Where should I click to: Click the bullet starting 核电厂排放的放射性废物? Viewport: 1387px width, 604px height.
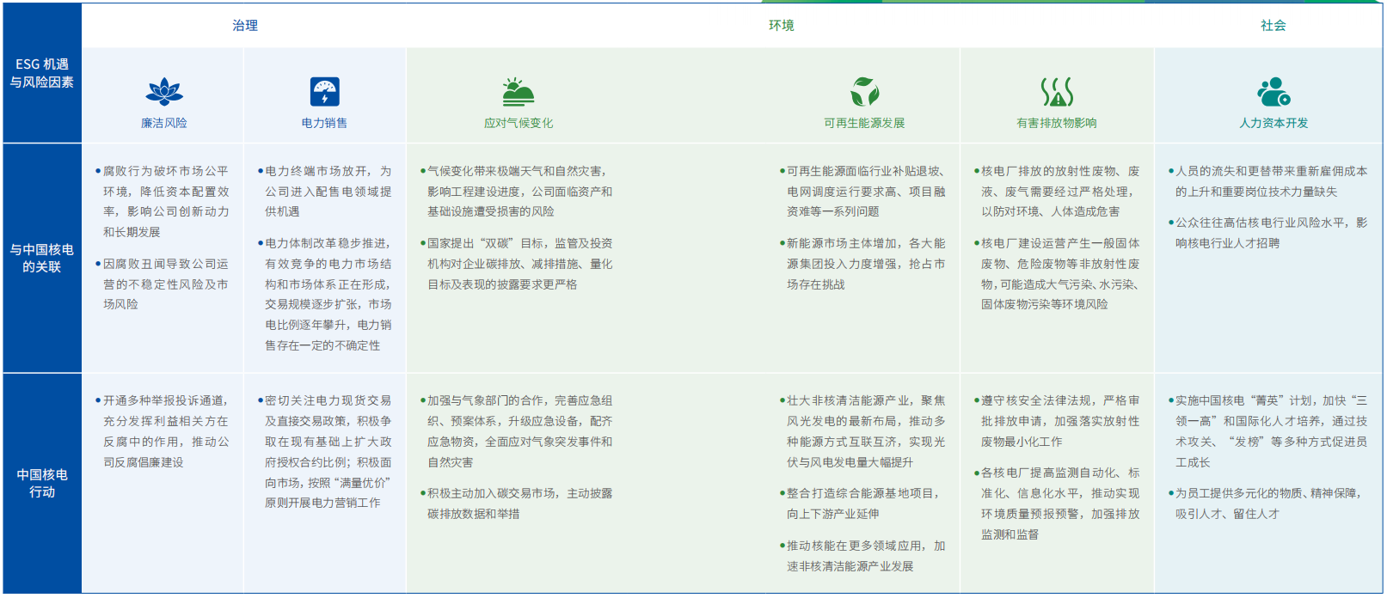click(x=1057, y=191)
